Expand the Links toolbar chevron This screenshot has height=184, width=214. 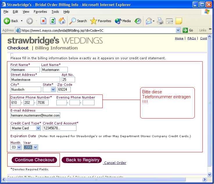[210, 29]
